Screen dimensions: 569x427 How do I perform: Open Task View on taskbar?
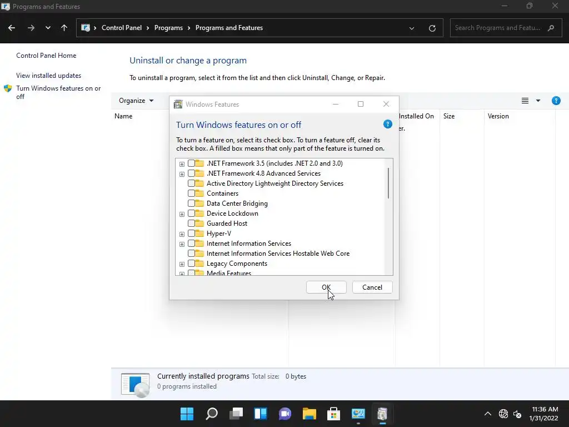click(x=236, y=414)
